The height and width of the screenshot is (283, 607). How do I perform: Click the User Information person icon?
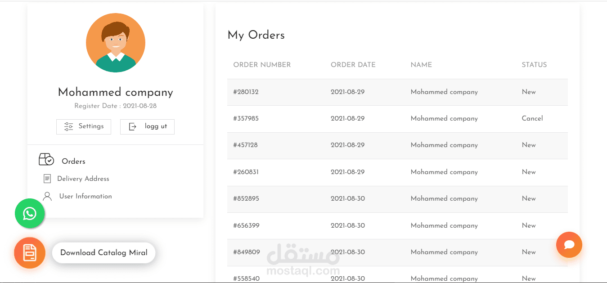47,196
